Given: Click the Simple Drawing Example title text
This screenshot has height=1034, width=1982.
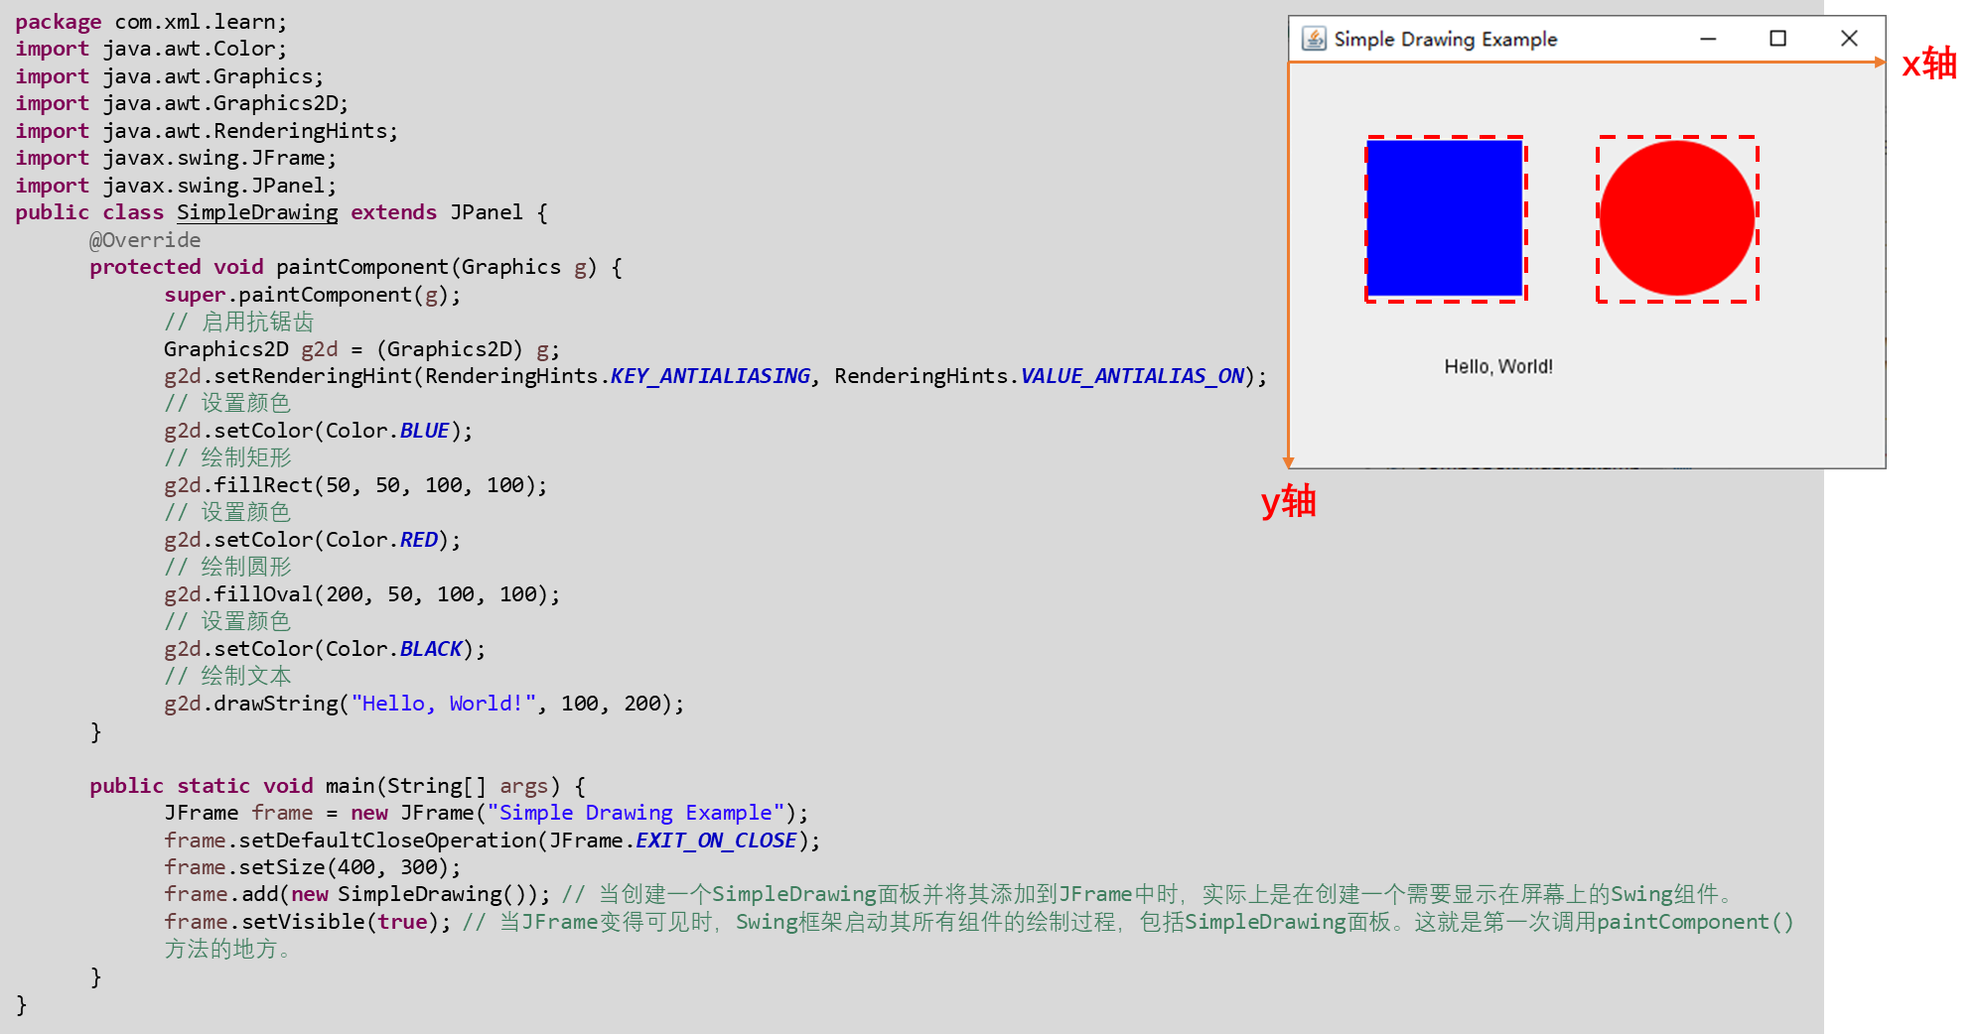Looking at the screenshot, I should 1445,39.
